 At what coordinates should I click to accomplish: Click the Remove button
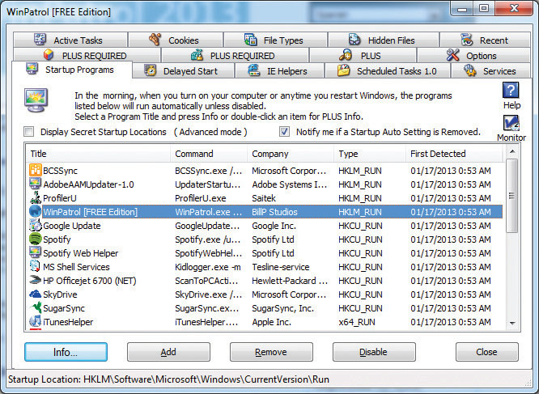pyautogui.click(x=271, y=352)
